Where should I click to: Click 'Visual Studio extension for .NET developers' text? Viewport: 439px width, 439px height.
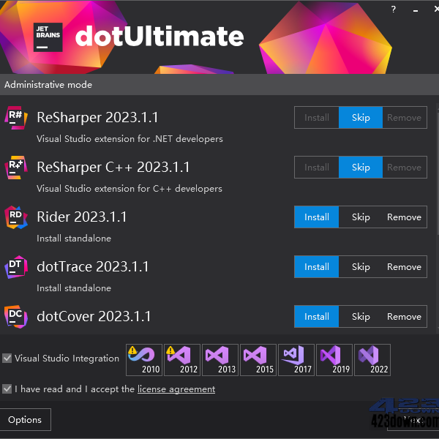(130, 139)
